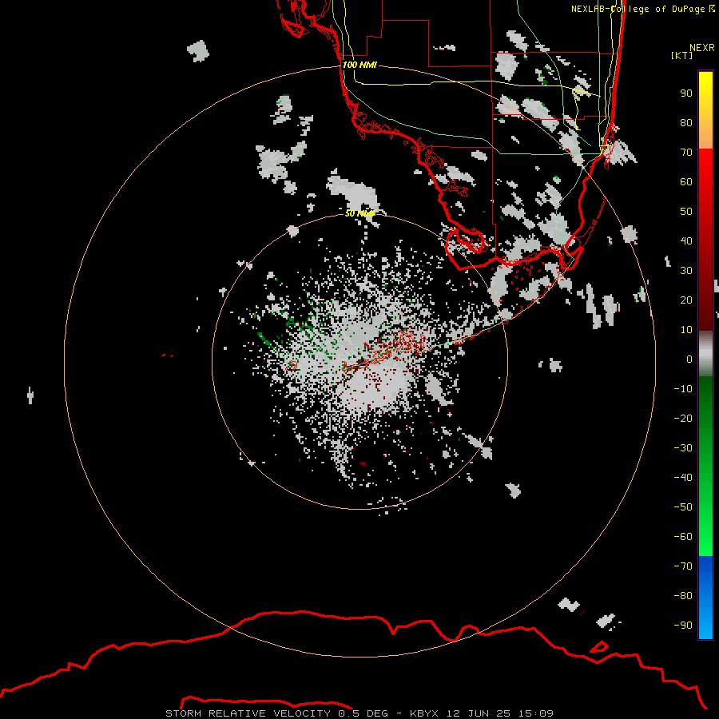Click the 100 NMI range ring label
This screenshot has width=719, height=719.
[x=359, y=65]
